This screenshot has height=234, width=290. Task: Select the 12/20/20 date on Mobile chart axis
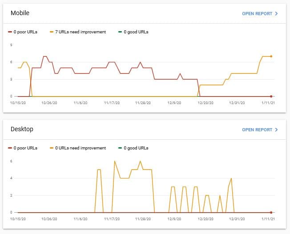(x=205, y=103)
